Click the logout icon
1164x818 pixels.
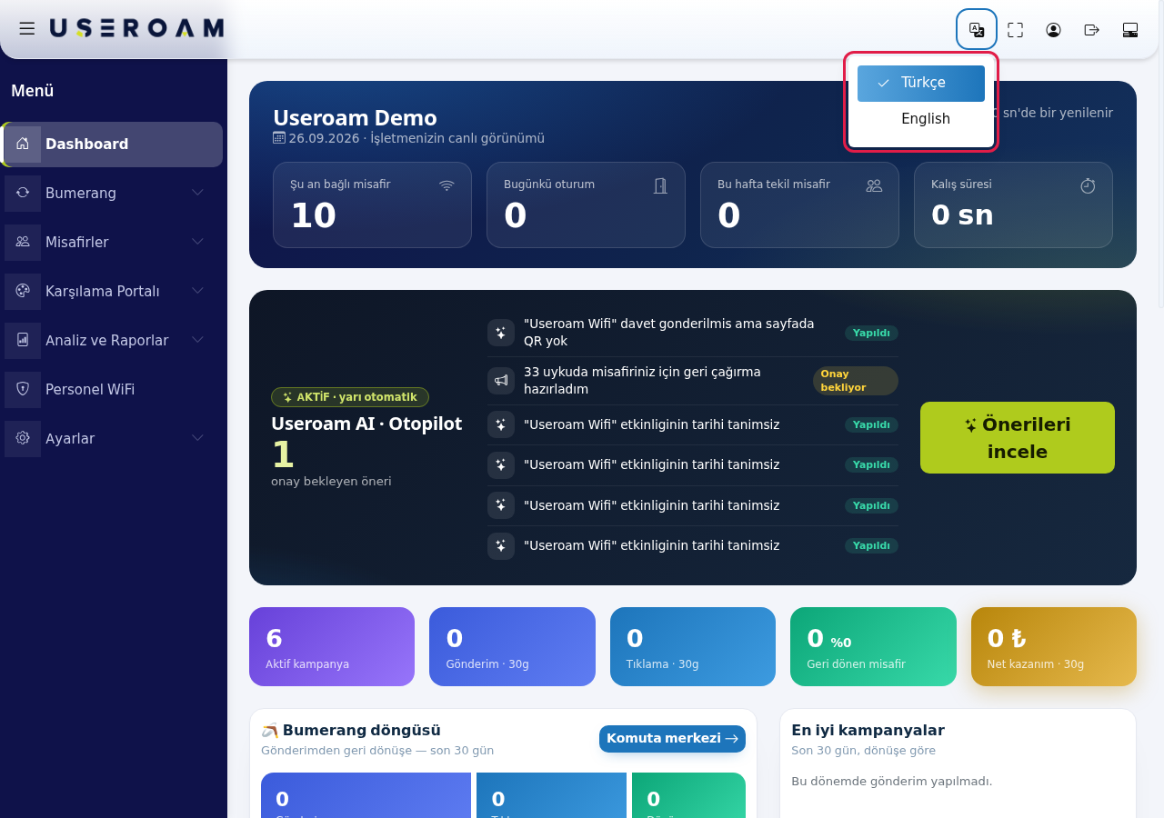(x=1092, y=30)
